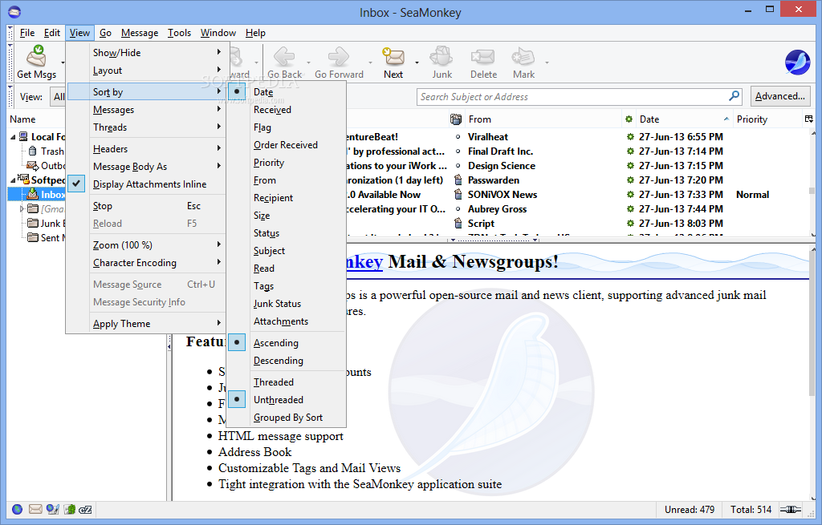Click the Name folder pane header
This screenshot has height=525, width=822.
coord(37,119)
